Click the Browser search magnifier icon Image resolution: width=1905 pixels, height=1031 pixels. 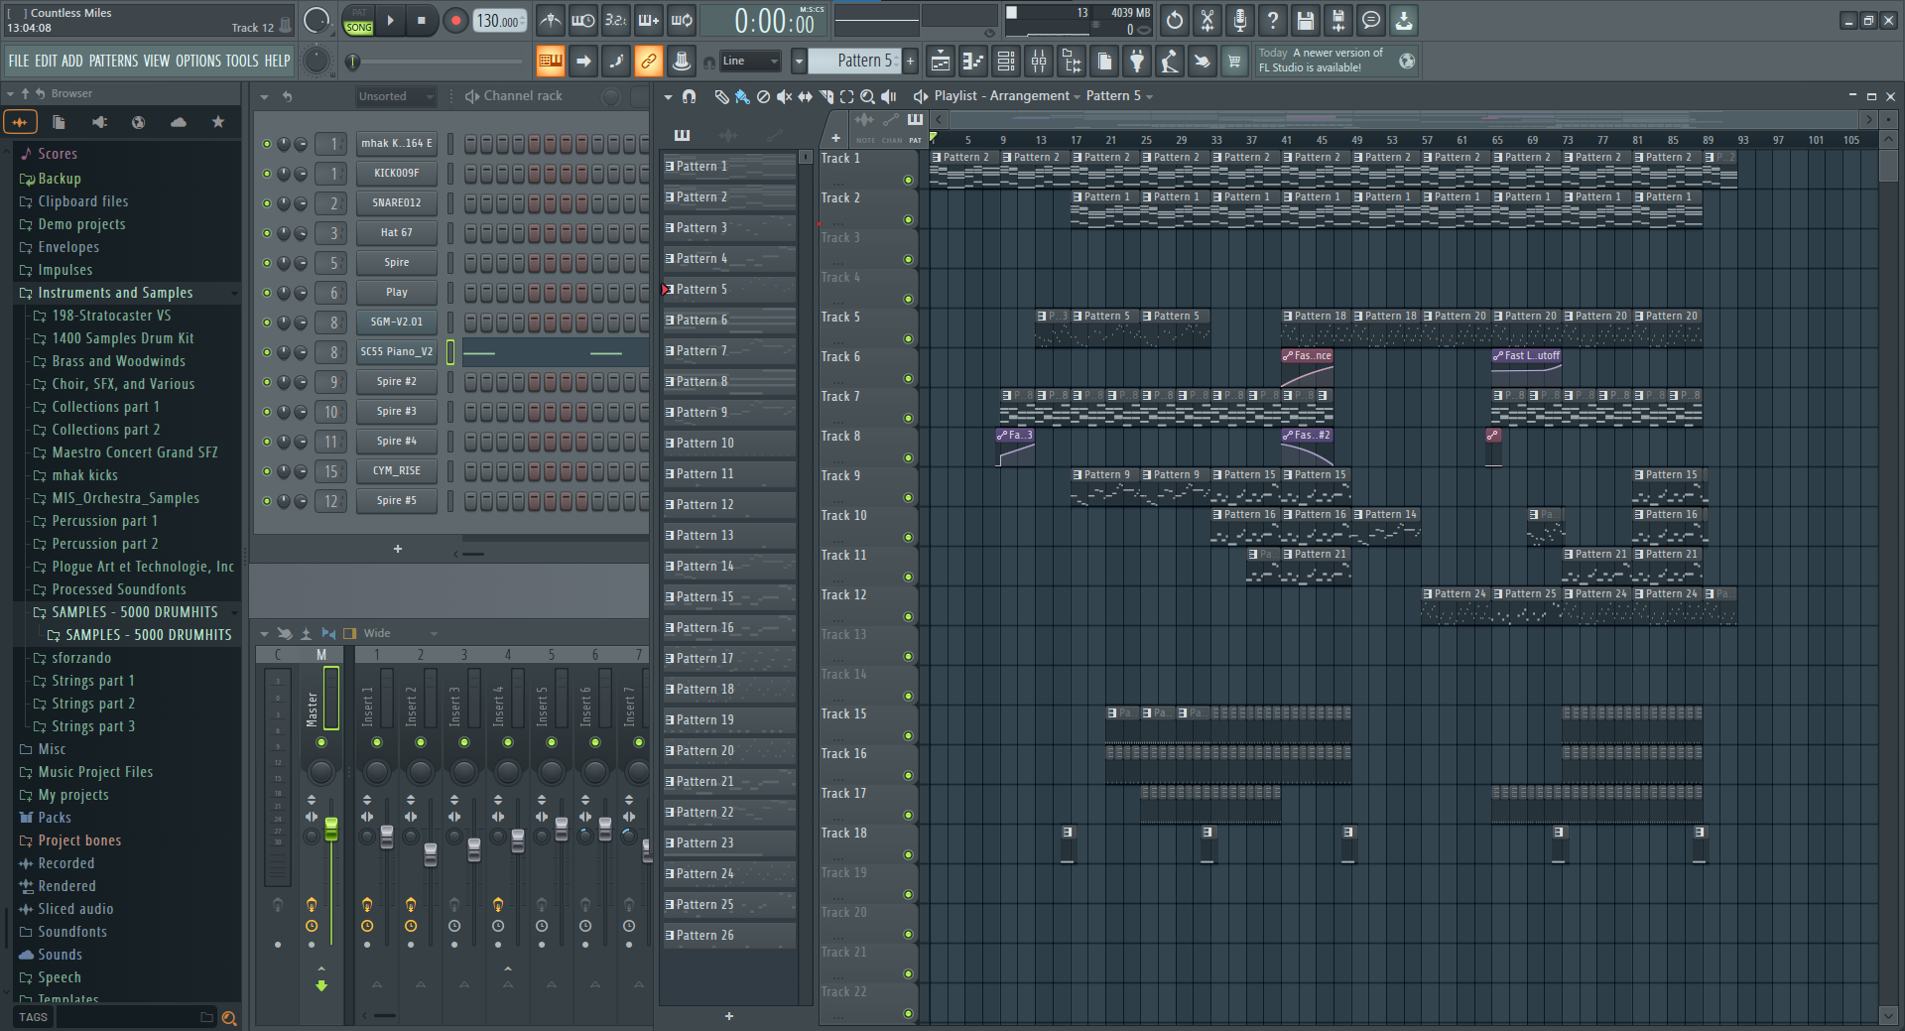coord(229,1017)
